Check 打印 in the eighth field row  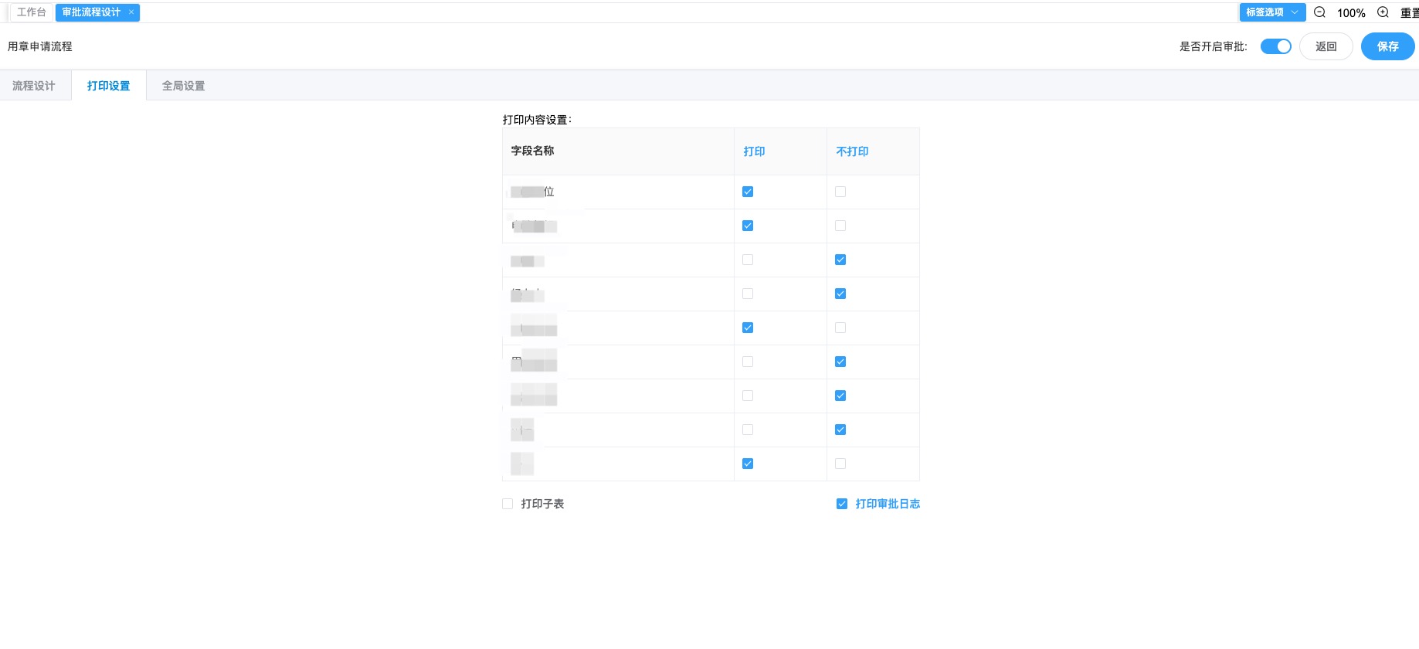coord(748,430)
